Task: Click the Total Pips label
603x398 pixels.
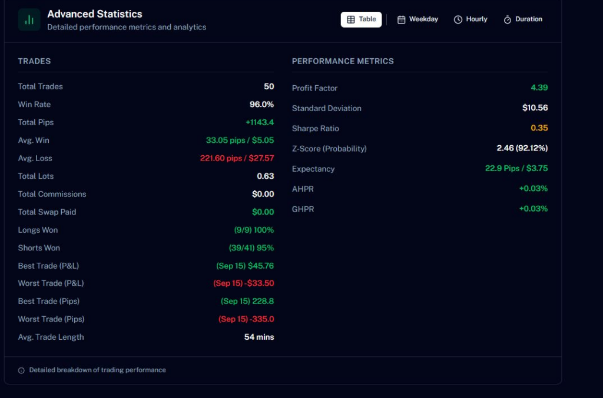Action: point(36,122)
